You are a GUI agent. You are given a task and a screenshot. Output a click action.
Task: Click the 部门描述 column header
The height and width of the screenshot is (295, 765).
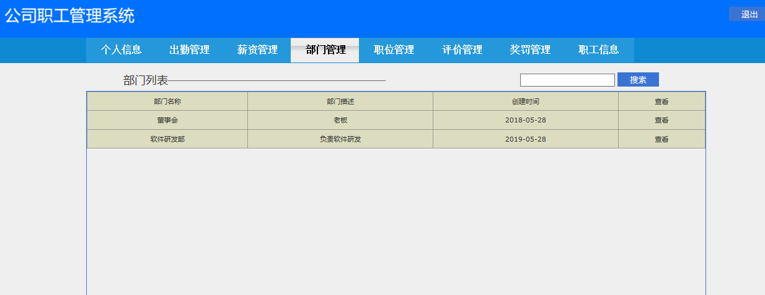tap(340, 101)
